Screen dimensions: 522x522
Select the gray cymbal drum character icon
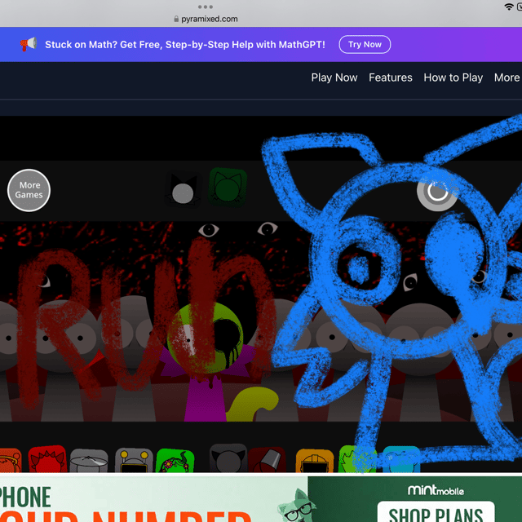pyautogui.click(x=89, y=461)
